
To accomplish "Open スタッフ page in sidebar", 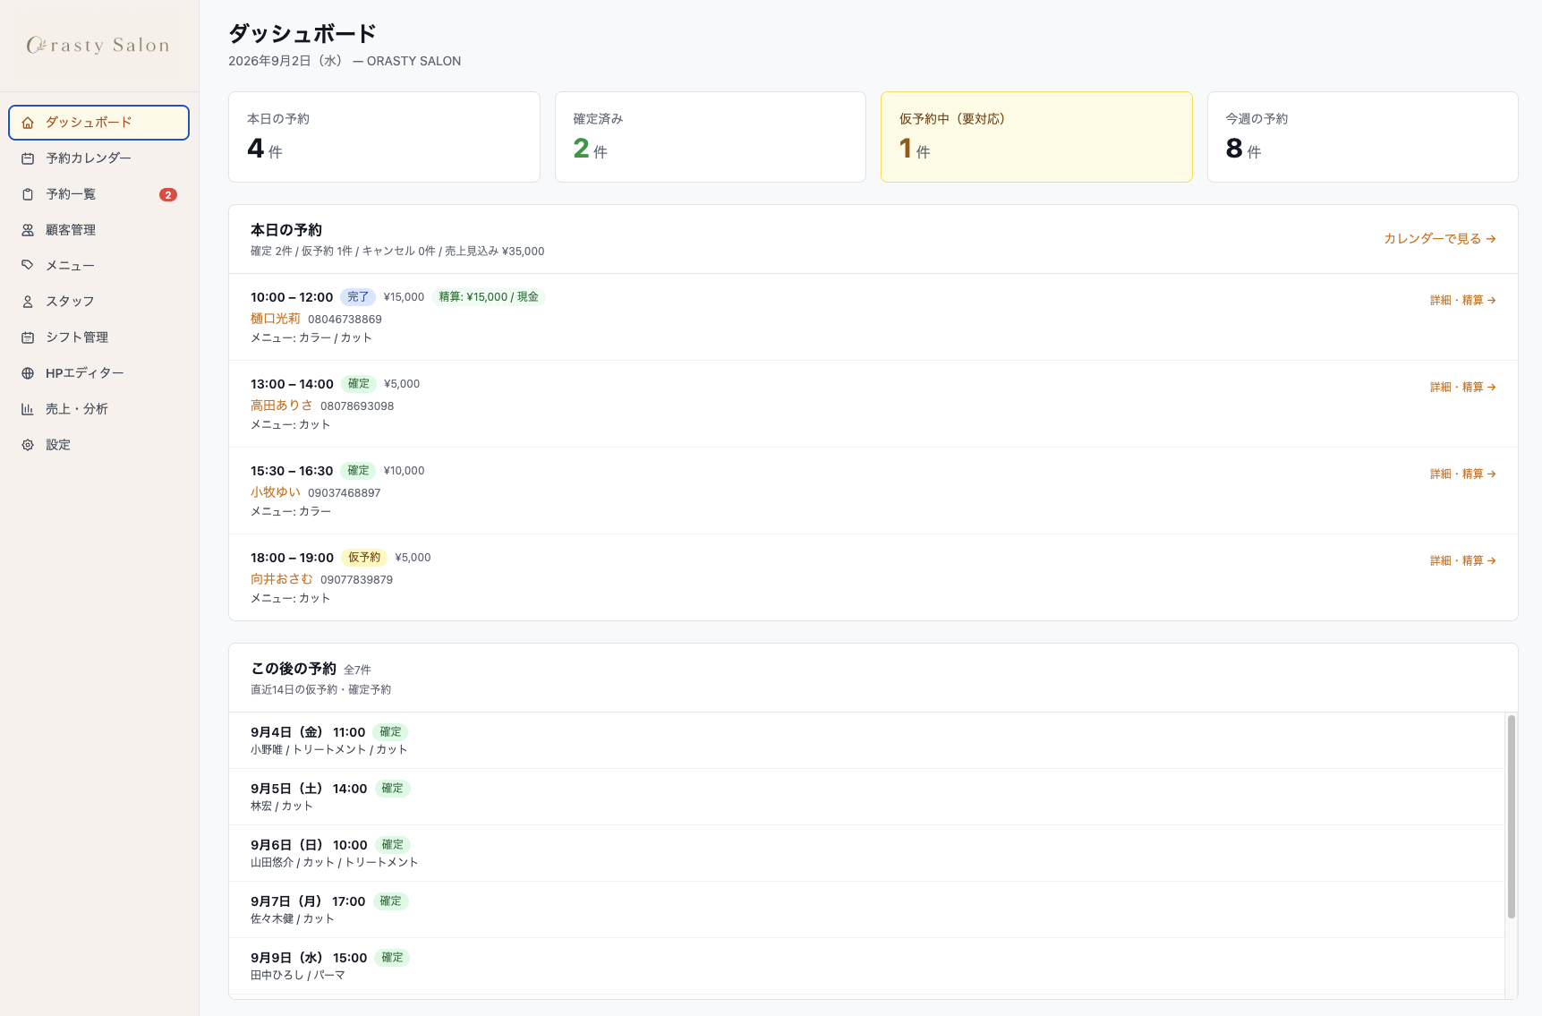I will click(x=98, y=302).
